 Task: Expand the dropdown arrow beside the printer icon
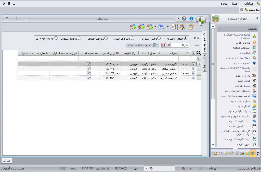point(167,27)
